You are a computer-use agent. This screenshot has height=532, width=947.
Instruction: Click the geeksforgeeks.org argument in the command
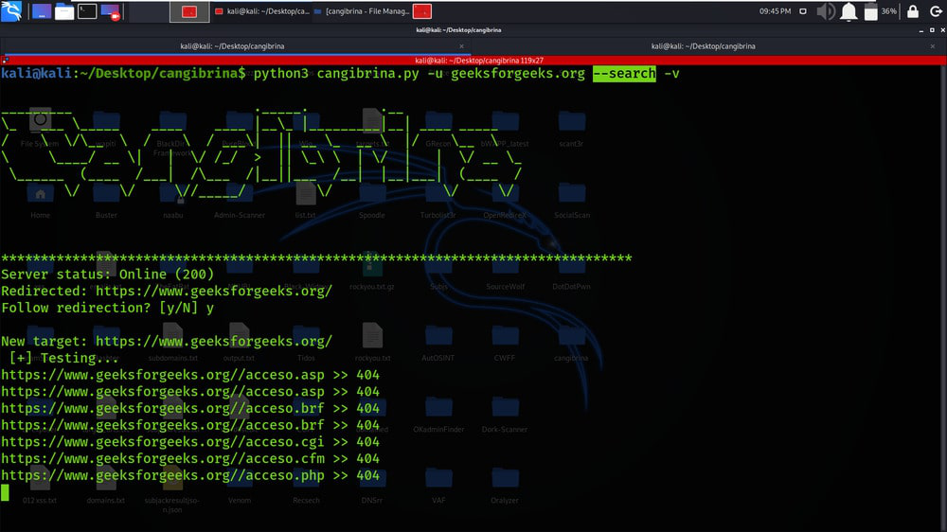(518, 74)
